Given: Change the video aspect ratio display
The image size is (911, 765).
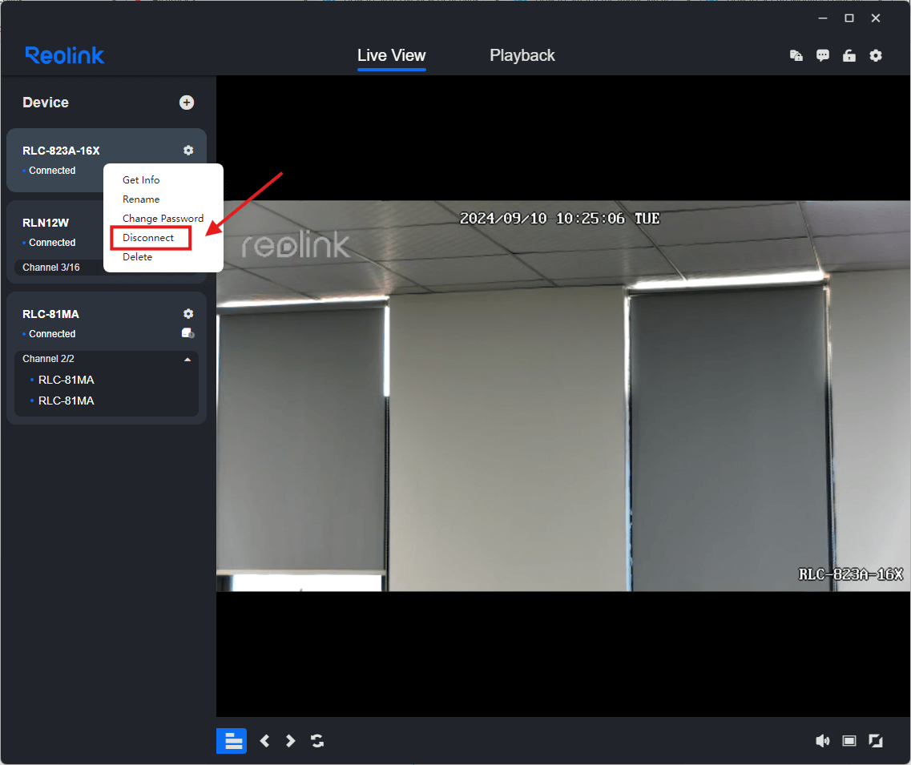Looking at the screenshot, I should [849, 741].
